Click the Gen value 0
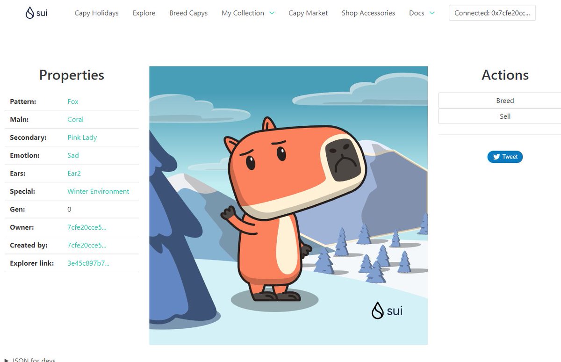The height and width of the screenshot is (362, 561). (x=69, y=209)
